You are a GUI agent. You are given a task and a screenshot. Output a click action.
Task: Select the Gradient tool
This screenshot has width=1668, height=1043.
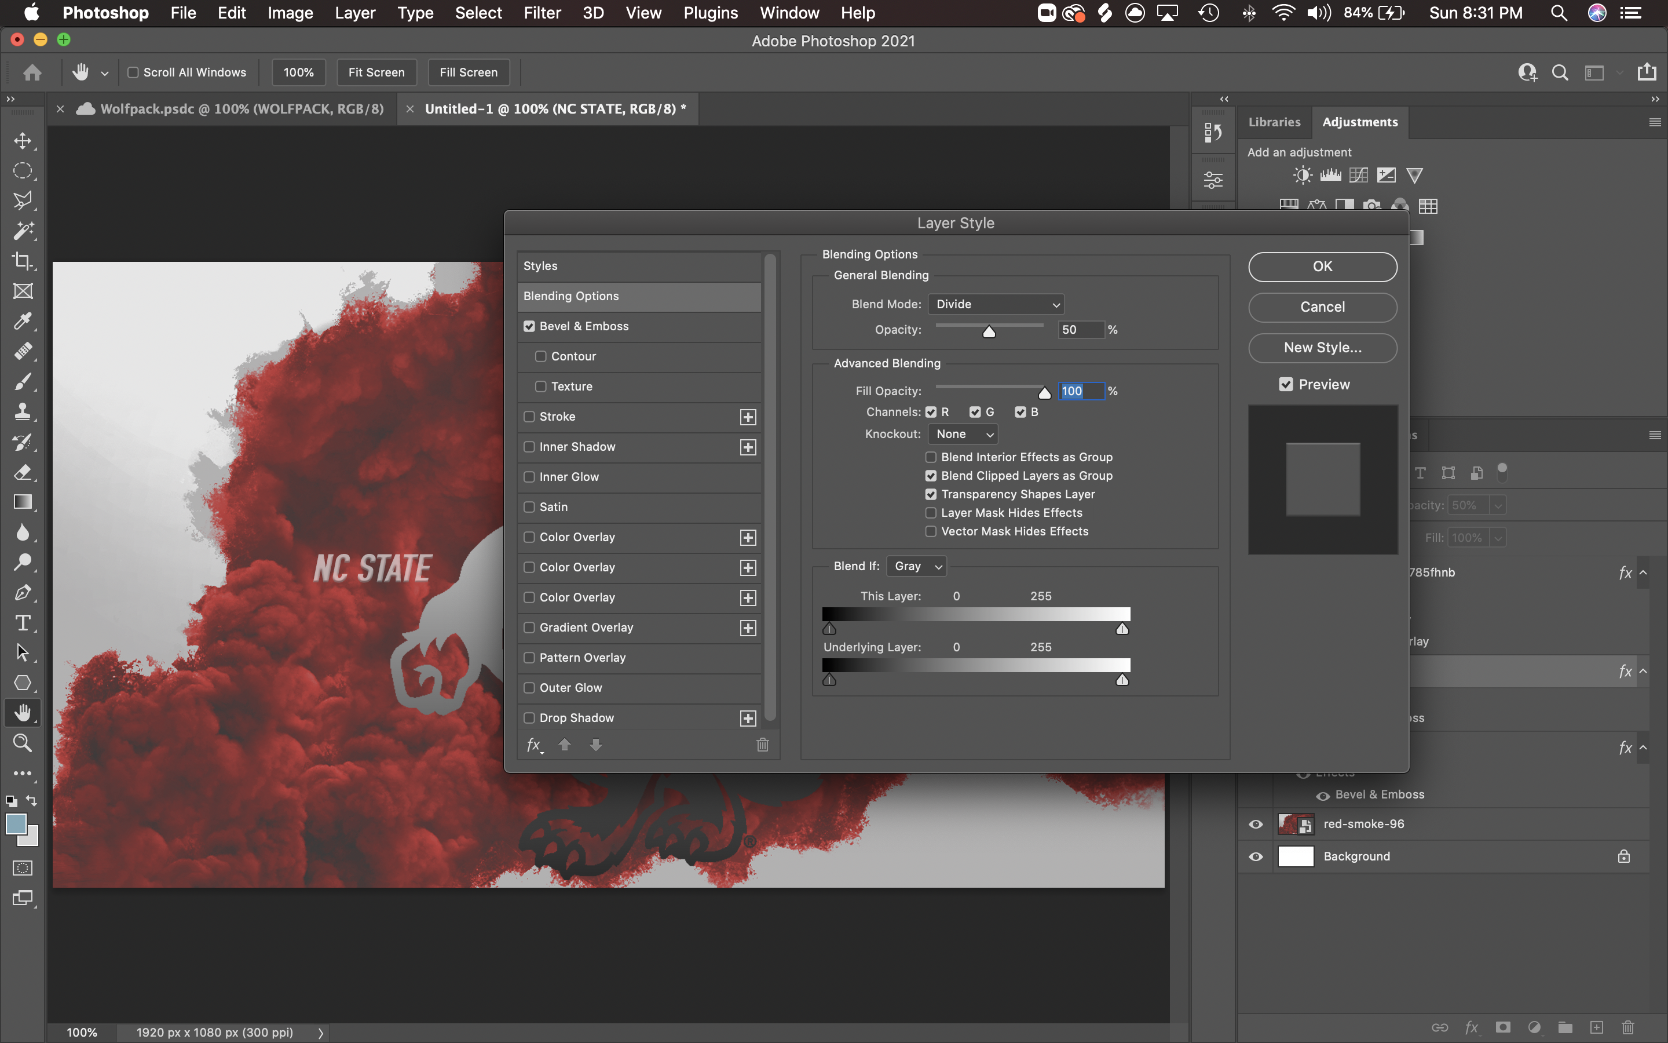click(x=23, y=502)
